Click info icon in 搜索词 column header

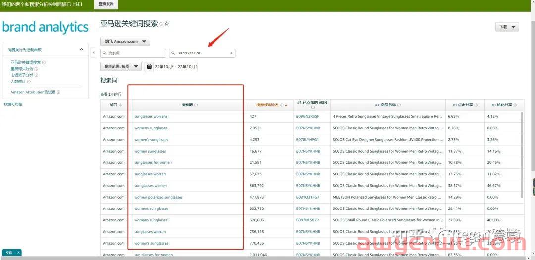click(x=196, y=105)
